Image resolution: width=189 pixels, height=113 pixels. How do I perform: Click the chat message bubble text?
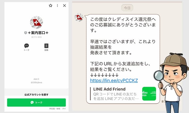(123, 47)
